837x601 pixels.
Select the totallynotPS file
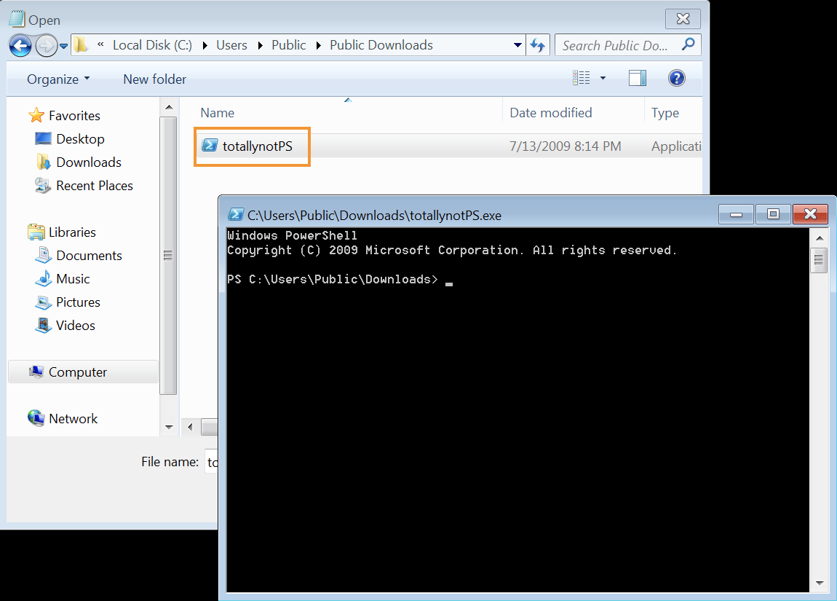point(258,146)
